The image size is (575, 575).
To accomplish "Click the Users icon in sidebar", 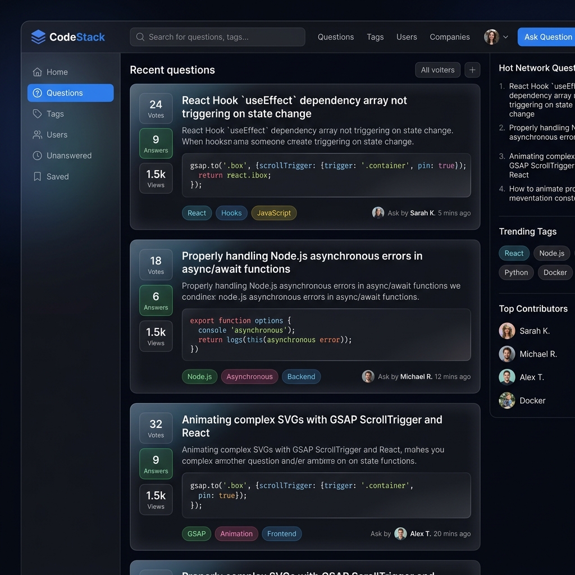I will [x=38, y=135].
